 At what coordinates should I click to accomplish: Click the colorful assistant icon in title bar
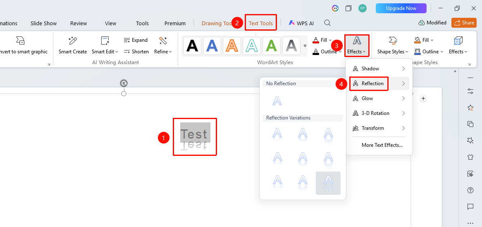tap(335, 8)
